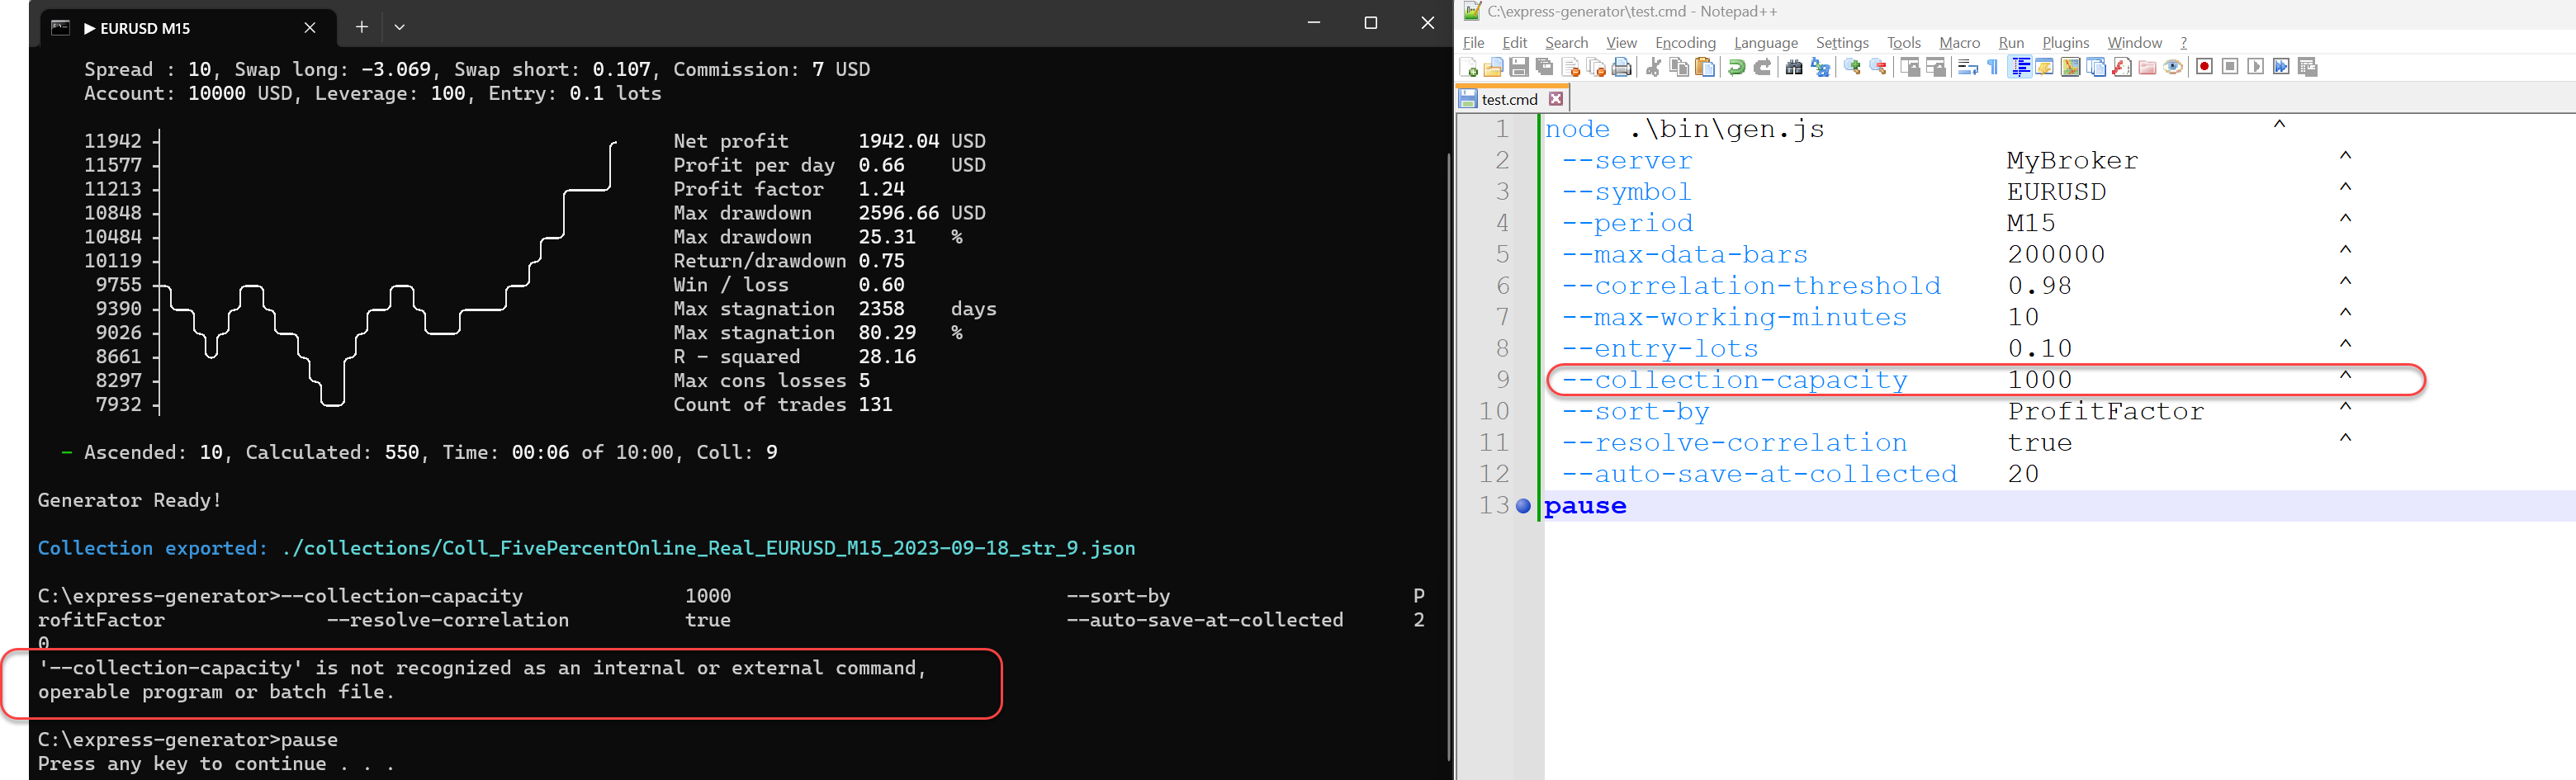Close the test.cmd tab
Viewport: 2576px width, 780px height.
pyautogui.click(x=1556, y=99)
